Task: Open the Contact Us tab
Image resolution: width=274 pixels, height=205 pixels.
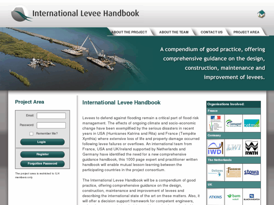Action: point(211,32)
